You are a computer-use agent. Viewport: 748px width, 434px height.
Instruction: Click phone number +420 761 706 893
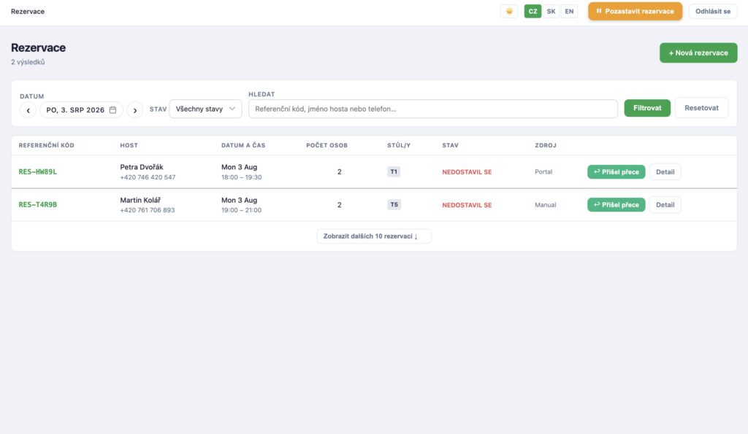coord(148,210)
